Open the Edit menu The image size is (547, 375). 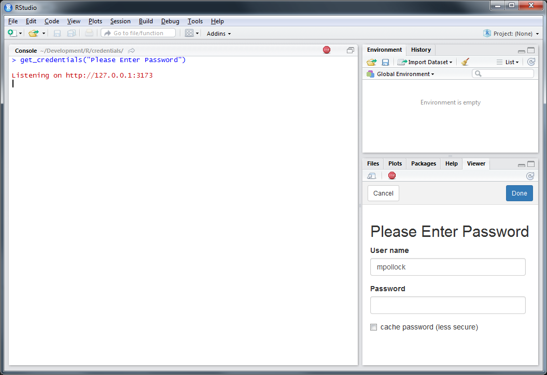click(31, 21)
